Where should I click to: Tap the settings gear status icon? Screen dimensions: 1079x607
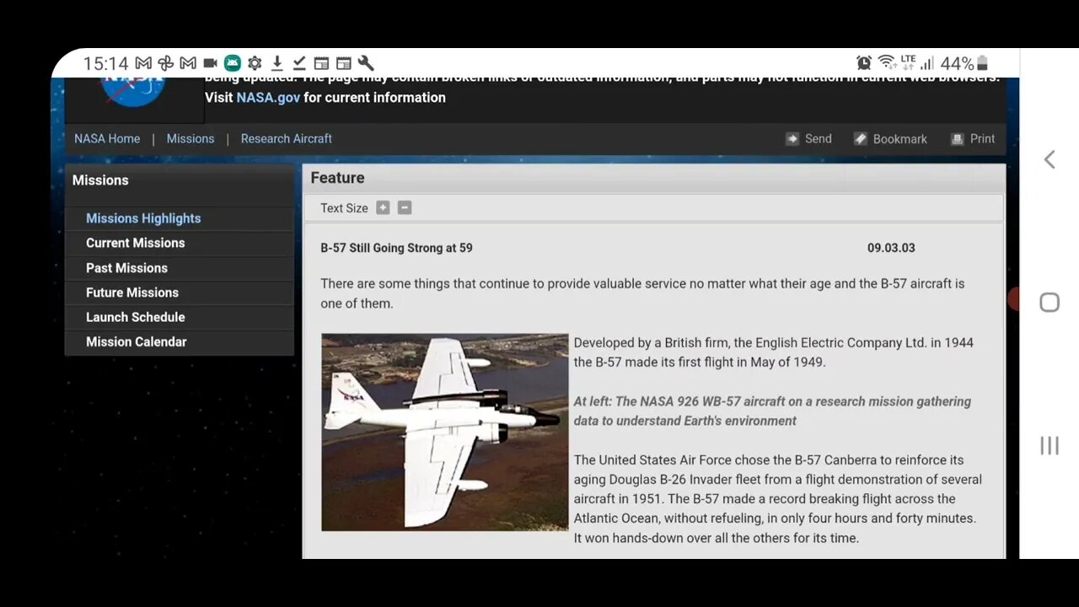pyautogui.click(x=255, y=63)
